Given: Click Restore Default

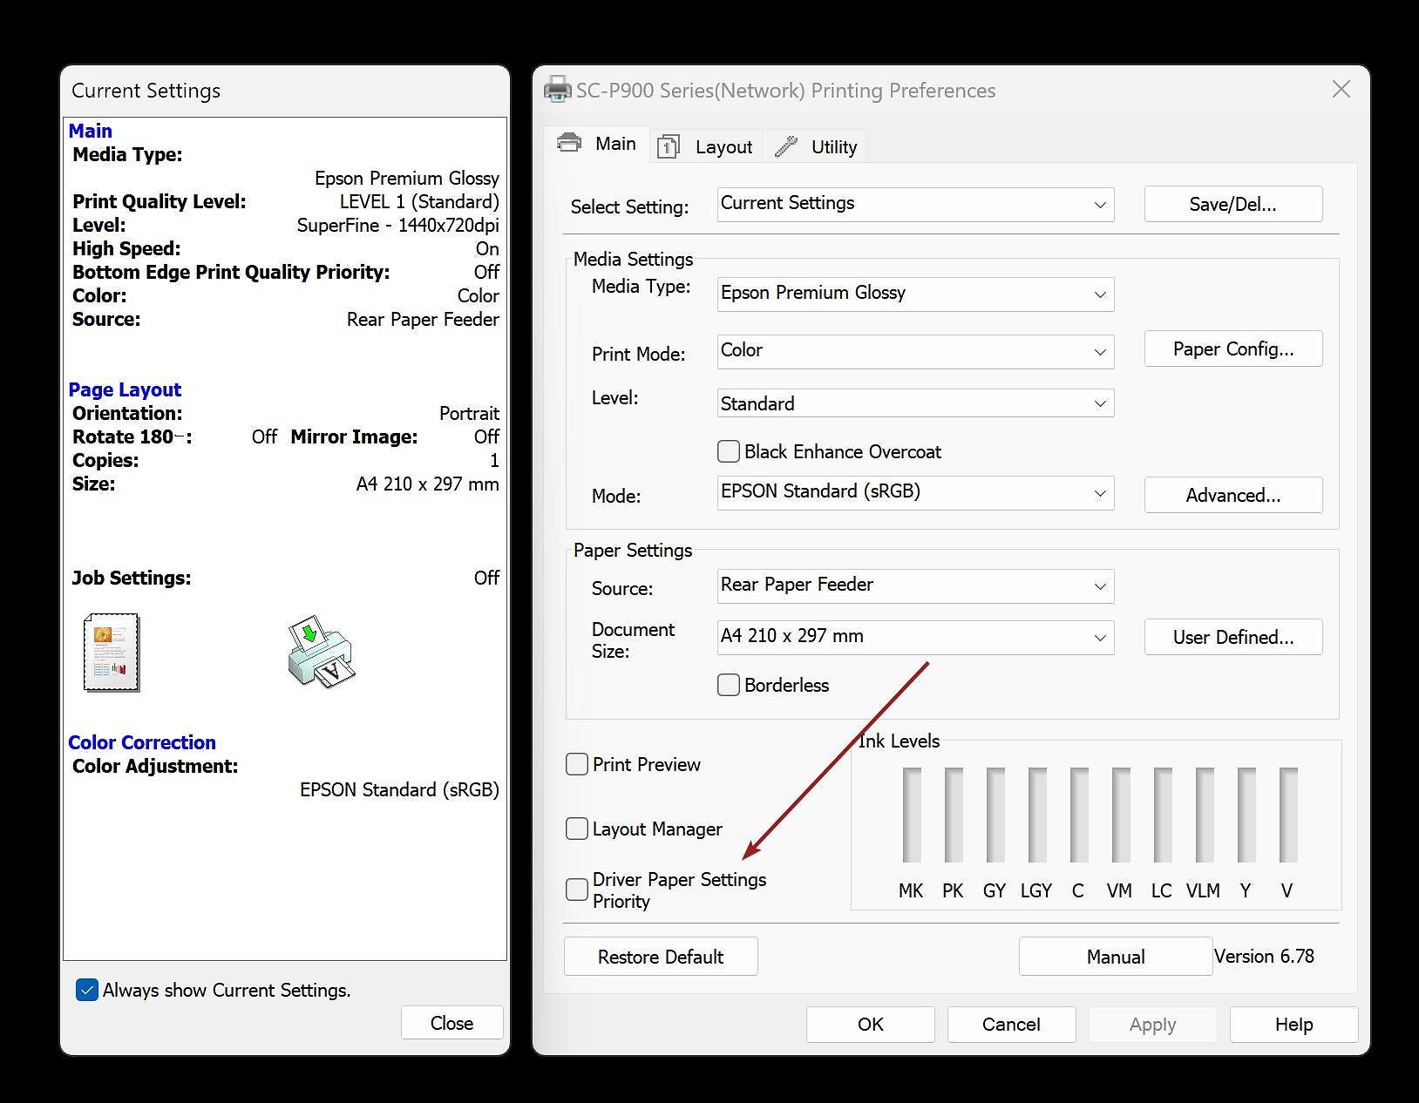Looking at the screenshot, I should [660, 956].
